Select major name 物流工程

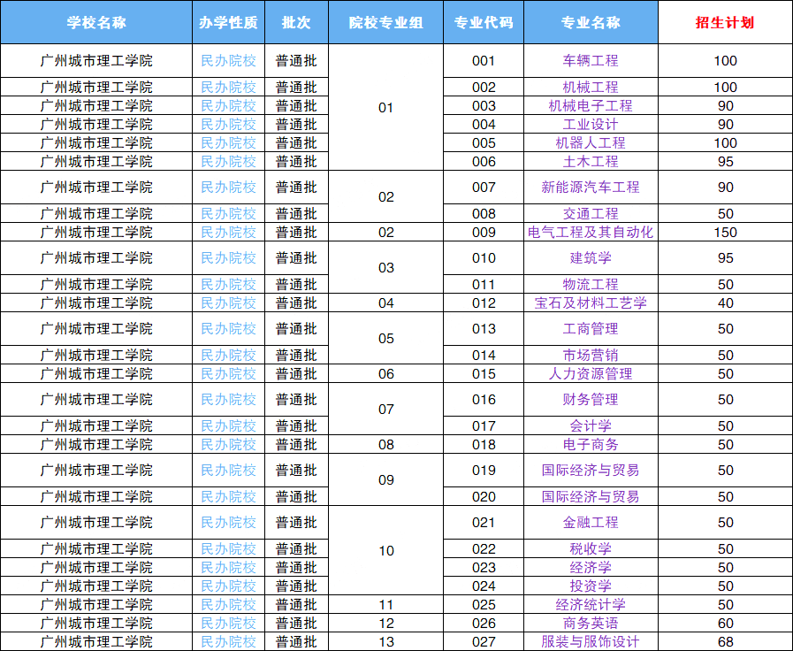tap(591, 284)
